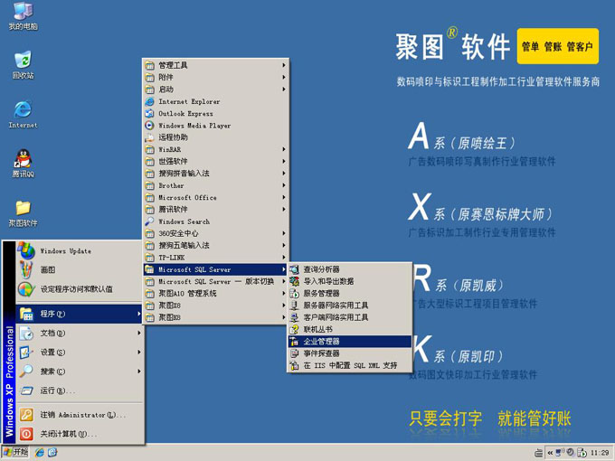Screen dimensions: 615x461
Task: Click the 远程协助 icon
Action: click(149, 137)
